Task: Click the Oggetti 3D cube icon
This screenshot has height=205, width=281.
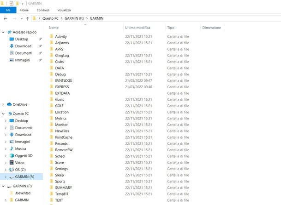Action: 12,155
